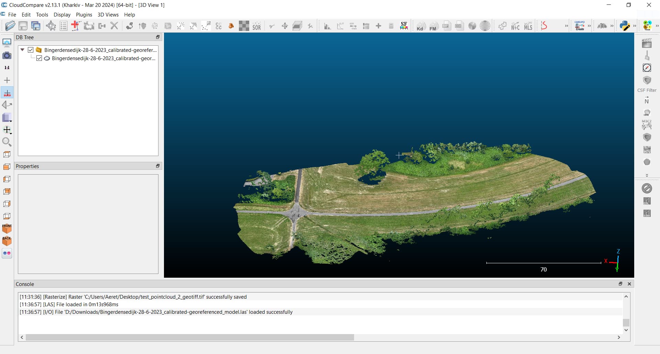The height and width of the screenshot is (354, 660).
Task: Launch the Python scripting plugin
Action: point(625,25)
